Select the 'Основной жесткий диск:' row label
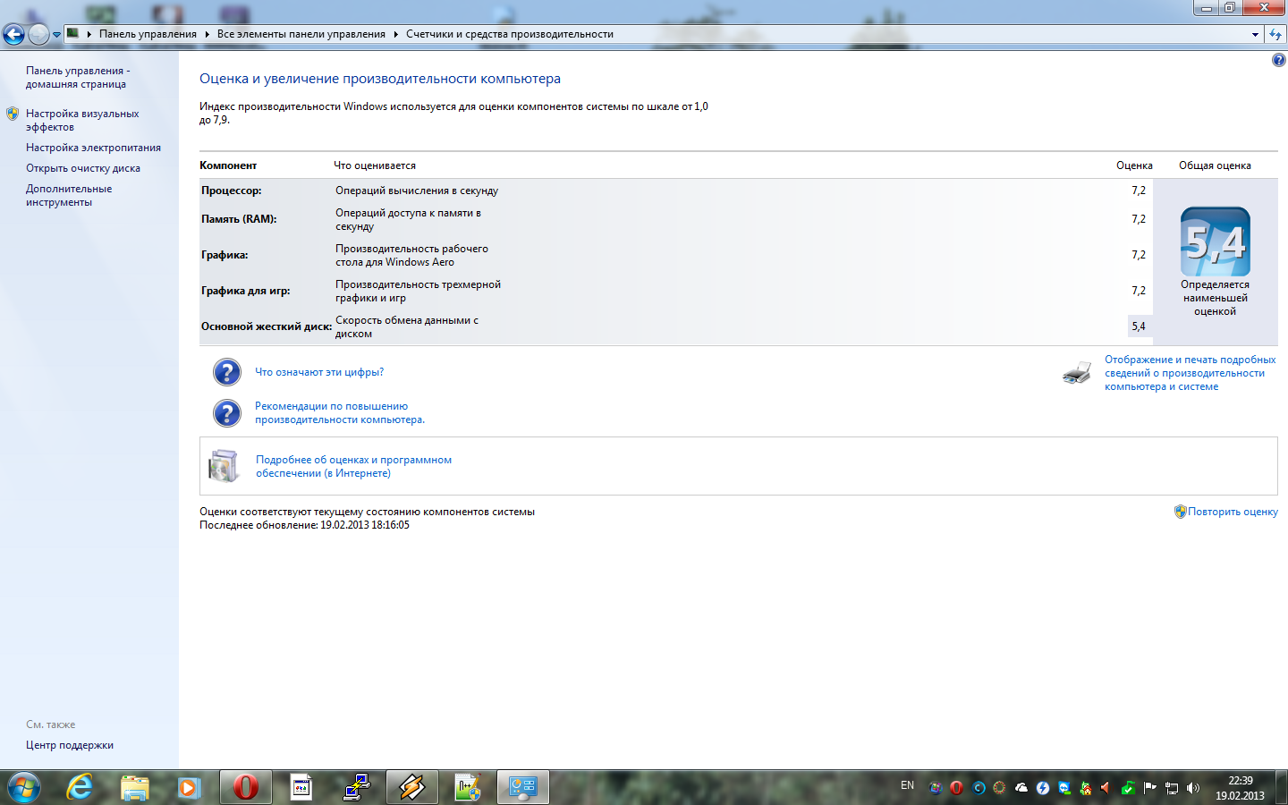Image resolution: width=1288 pixels, height=805 pixels. tap(267, 326)
